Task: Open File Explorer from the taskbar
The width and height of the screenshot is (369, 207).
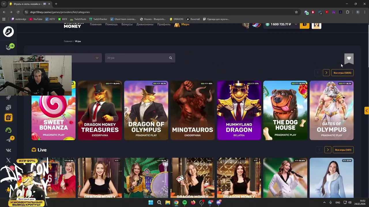Action: click(167, 202)
